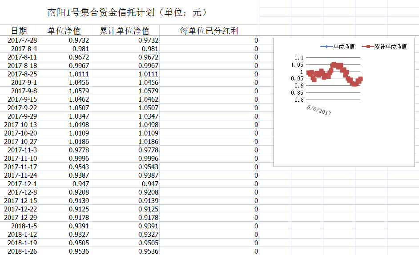Image resolution: width=419 pixels, height=255 pixels.
Task: Click the date cell 2018-1-26
Action: point(22,251)
